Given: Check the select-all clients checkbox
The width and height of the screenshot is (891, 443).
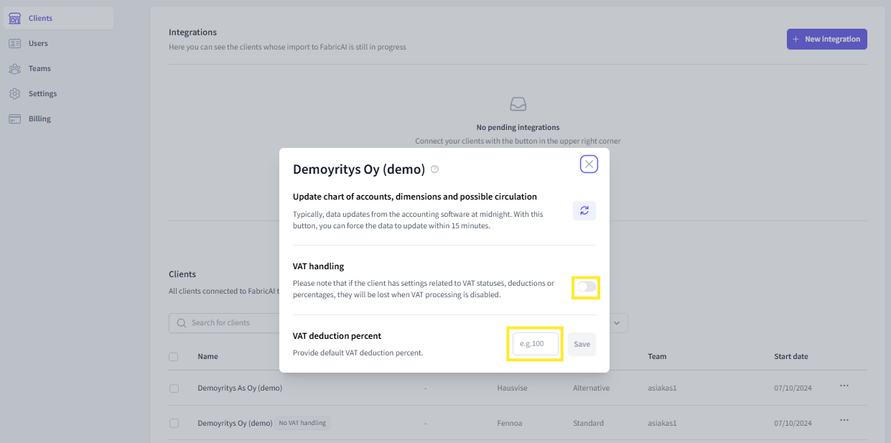Looking at the screenshot, I should point(174,357).
